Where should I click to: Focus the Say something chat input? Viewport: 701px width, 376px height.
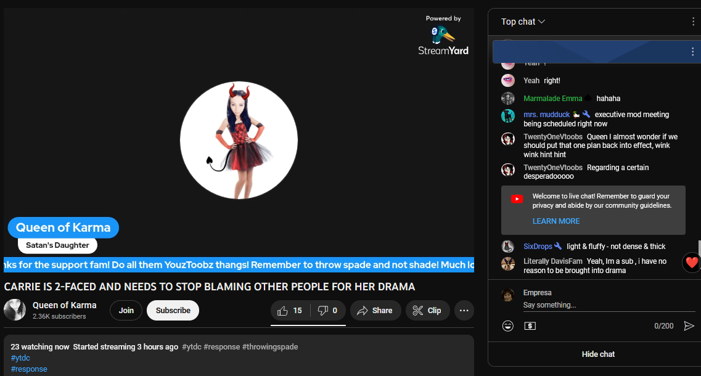point(609,305)
